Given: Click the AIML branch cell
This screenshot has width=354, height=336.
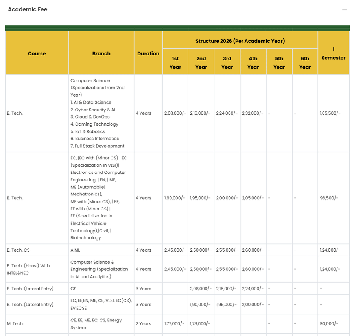Looking at the screenshot, I should point(75,250).
